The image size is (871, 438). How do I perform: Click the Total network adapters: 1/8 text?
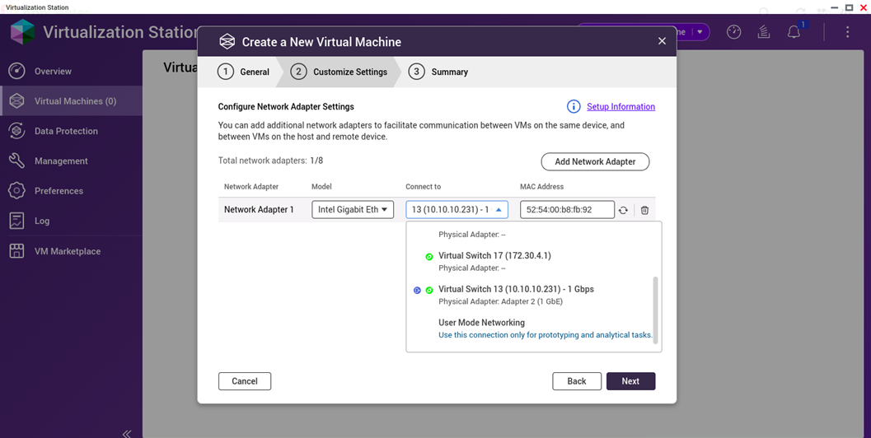(x=270, y=161)
